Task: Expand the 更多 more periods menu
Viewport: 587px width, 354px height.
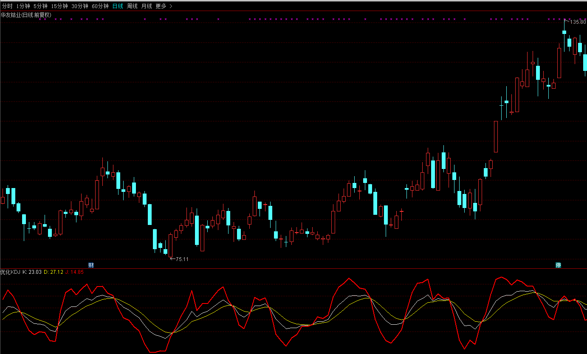Action: point(164,6)
